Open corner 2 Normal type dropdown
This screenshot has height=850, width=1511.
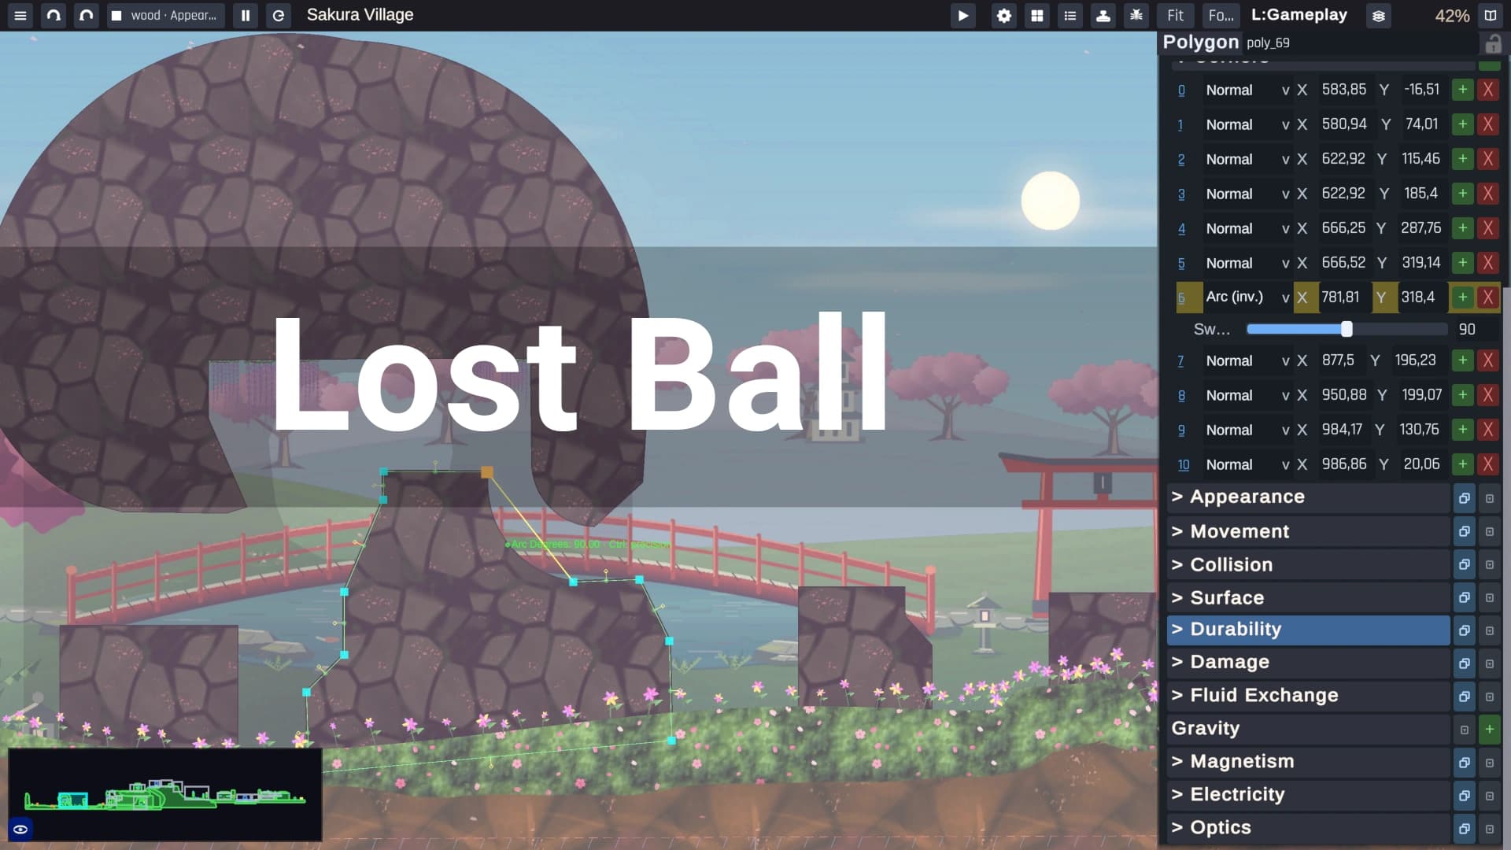(1247, 159)
